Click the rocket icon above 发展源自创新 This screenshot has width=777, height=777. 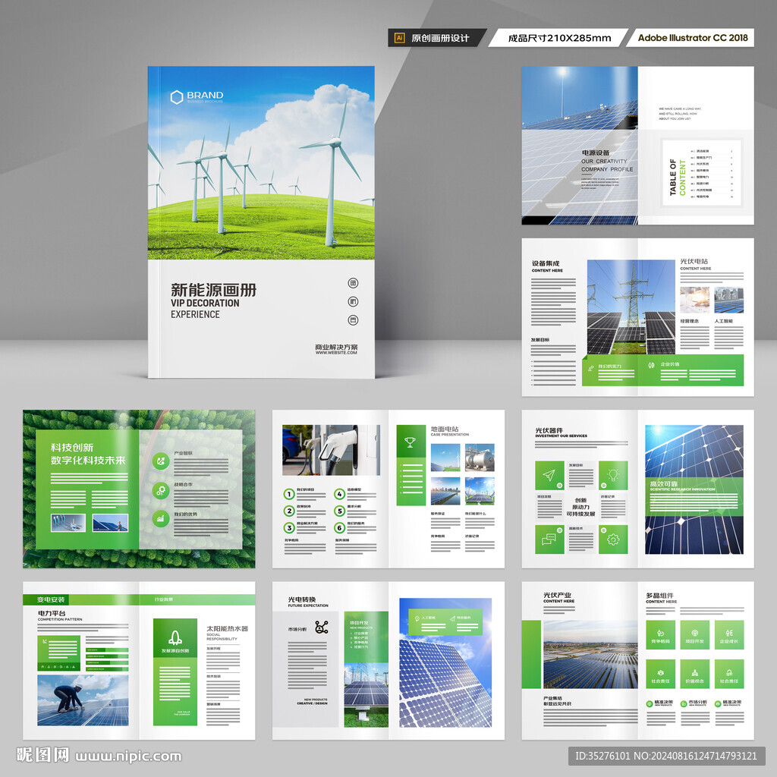[x=175, y=637]
